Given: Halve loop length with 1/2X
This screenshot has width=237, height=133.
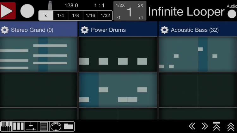Looking at the screenshot, I should [120, 5].
